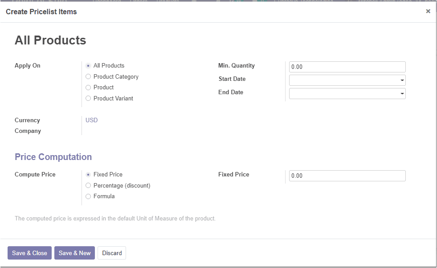Click inside the Start Date field
Screen dimensions: 437x268
click(344, 80)
